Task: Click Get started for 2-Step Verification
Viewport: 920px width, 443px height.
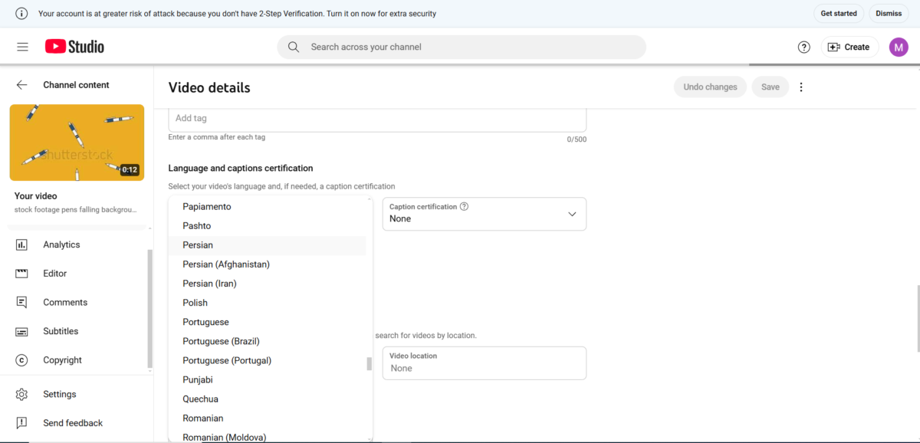Action: pyautogui.click(x=839, y=14)
